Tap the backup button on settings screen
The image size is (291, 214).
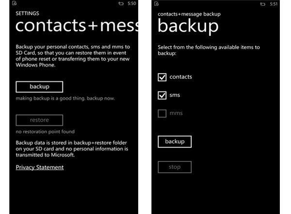[x=39, y=87]
